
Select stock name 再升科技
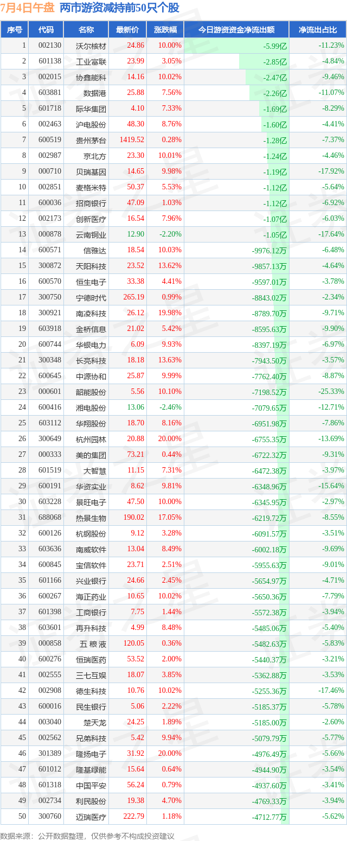tap(91, 628)
